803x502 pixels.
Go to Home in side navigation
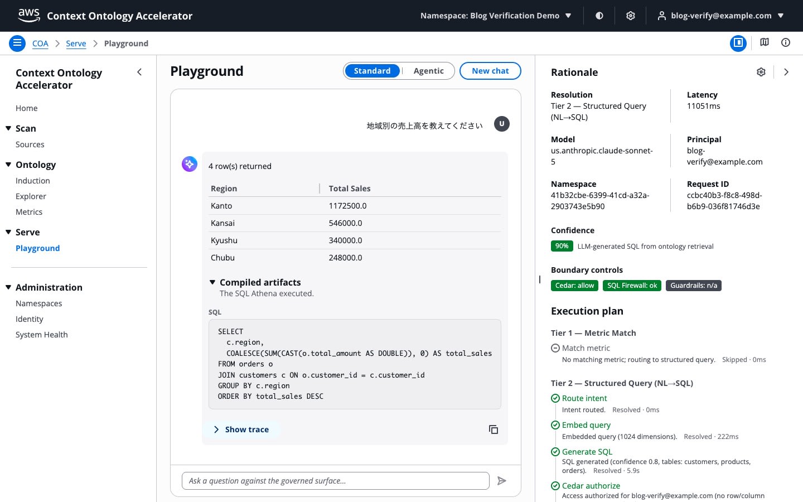[x=27, y=108]
